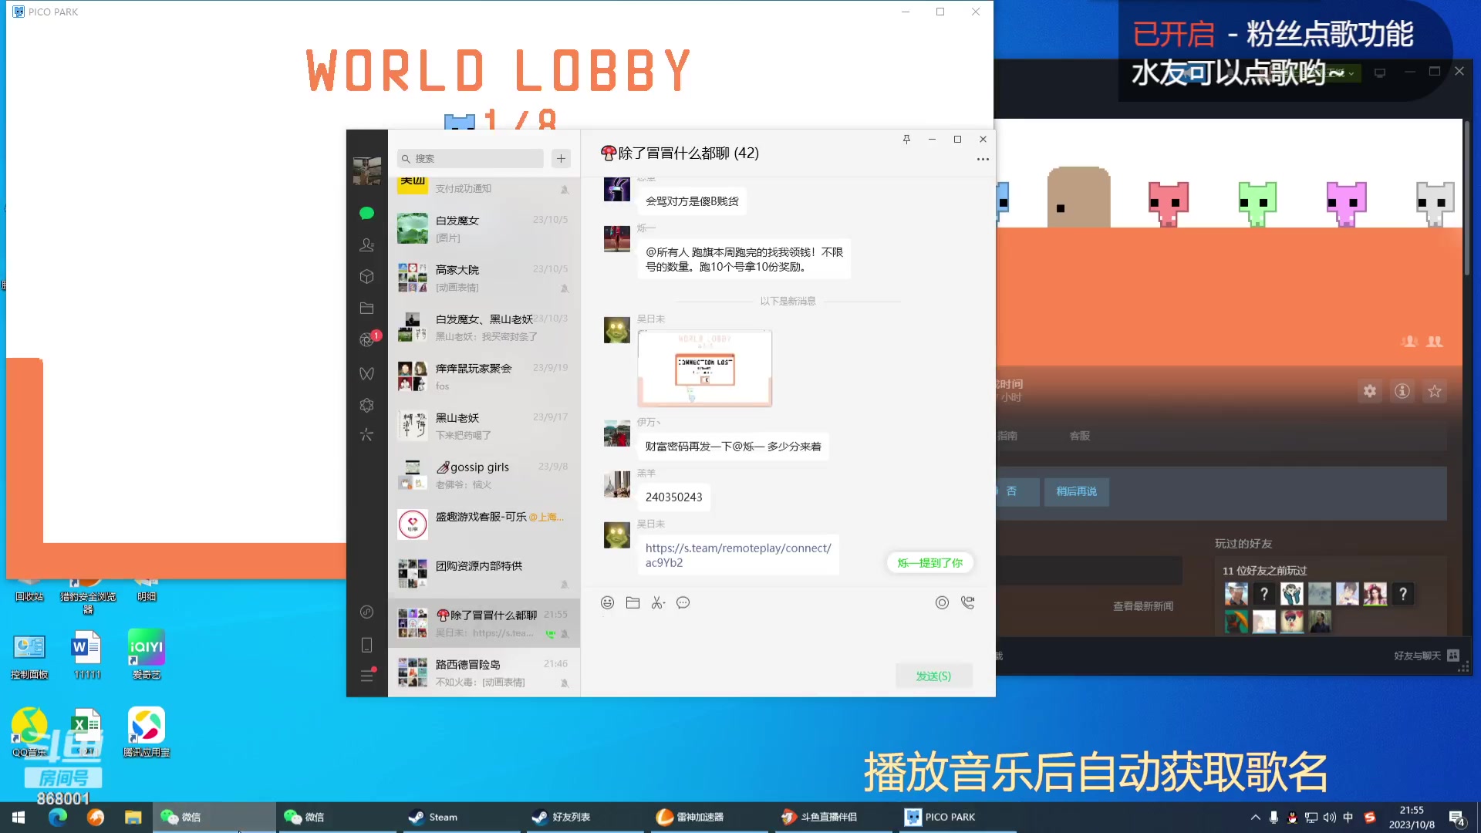Expand the system tray hidden icons arrow
The height and width of the screenshot is (833, 1481).
coord(1255,817)
